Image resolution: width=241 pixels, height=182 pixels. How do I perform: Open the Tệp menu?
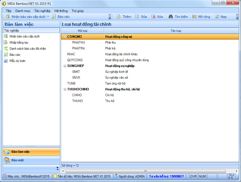(x=9, y=11)
